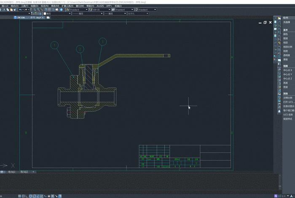Toggle polar tracking in status bar
The image size is (295, 198).
(30, 196)
